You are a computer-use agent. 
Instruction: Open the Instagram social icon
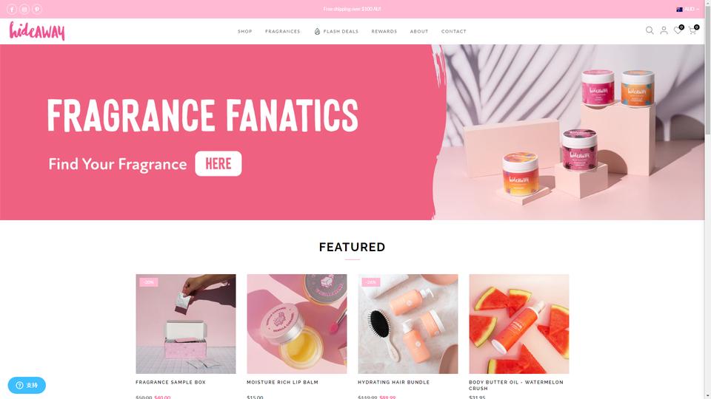point(24,9)
